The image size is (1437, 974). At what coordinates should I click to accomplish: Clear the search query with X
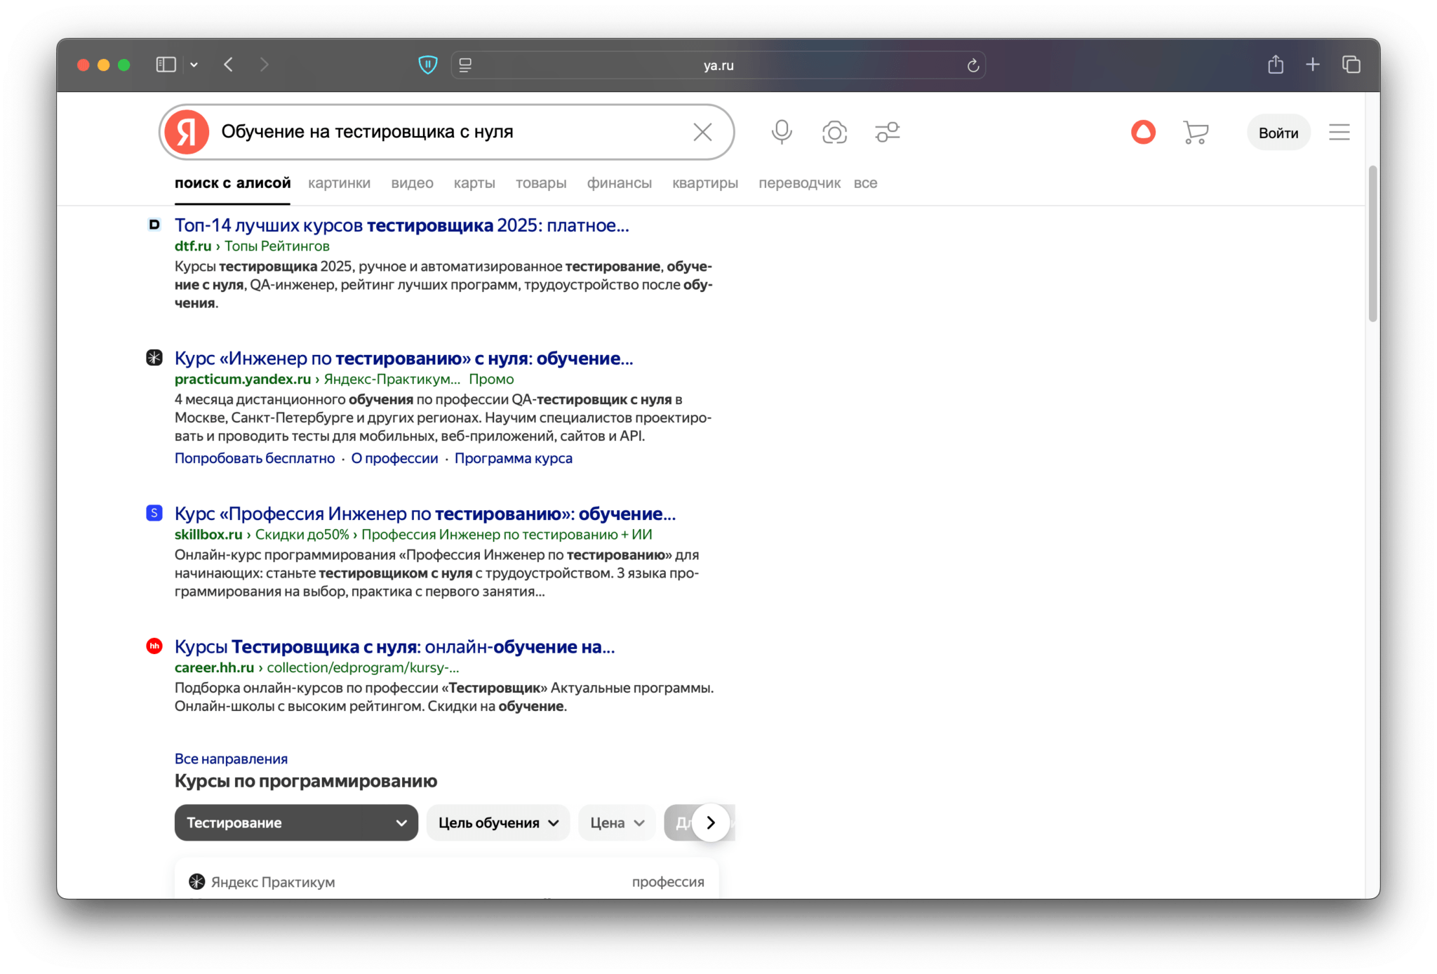702,132
